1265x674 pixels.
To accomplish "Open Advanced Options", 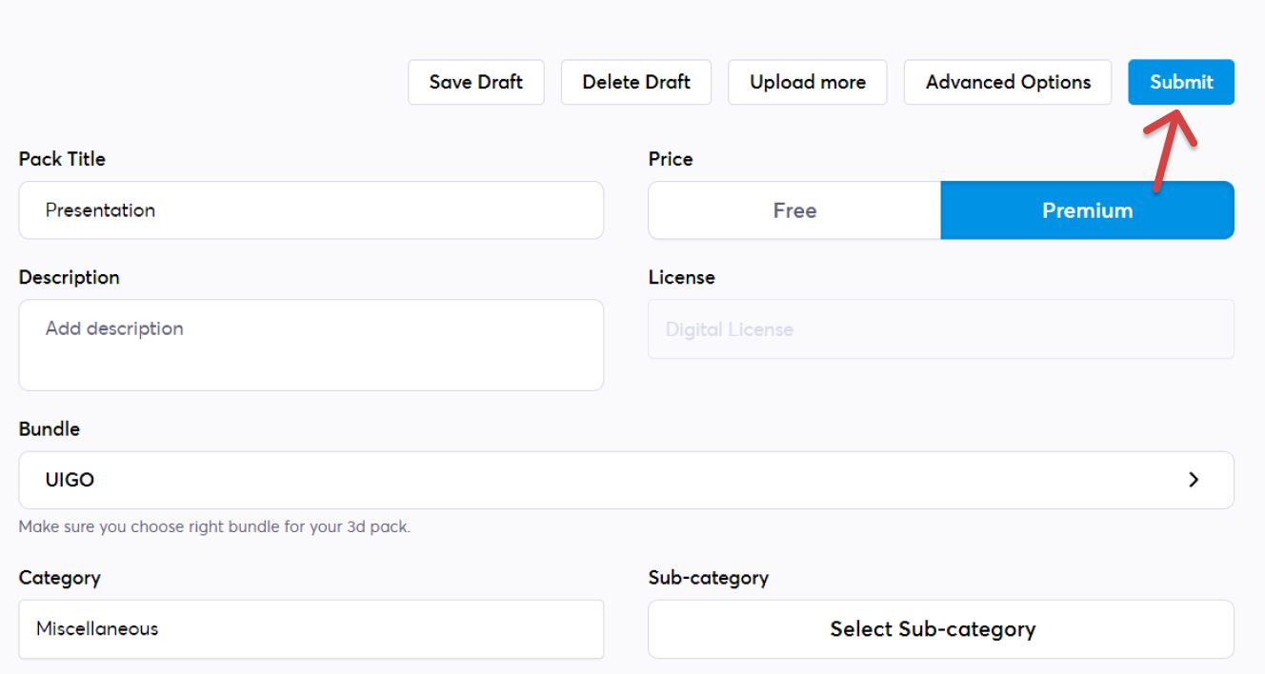I will coord(1008,82).
